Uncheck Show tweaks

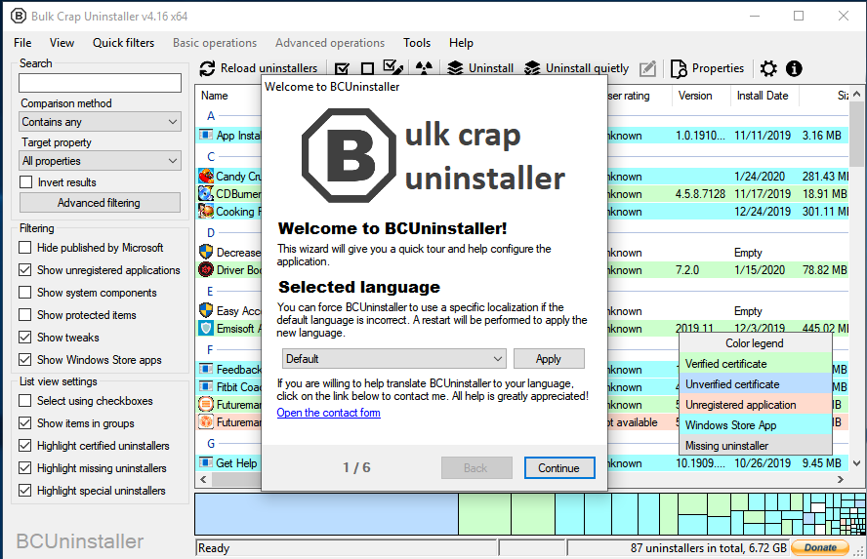24,337
